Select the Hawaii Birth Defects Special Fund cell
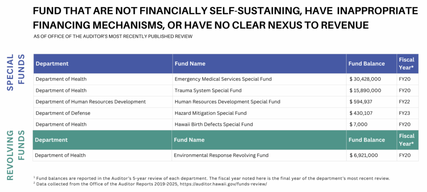 click(214, 124)
